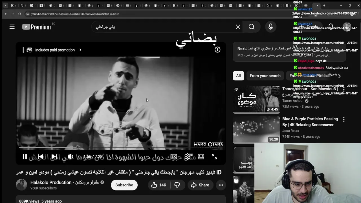361x203 pixels.
Task: Show more filter chips with right arrow
Action: tap(339, 76)
